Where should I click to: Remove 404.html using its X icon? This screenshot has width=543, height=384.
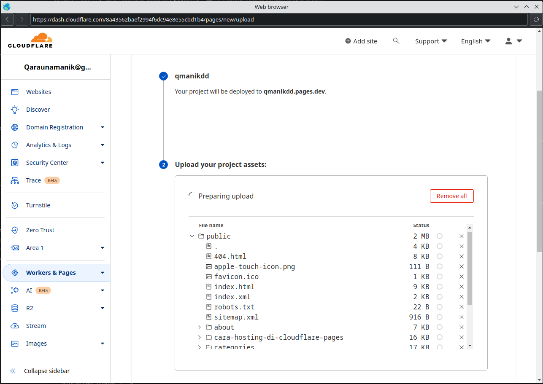(x=462, y=256)
